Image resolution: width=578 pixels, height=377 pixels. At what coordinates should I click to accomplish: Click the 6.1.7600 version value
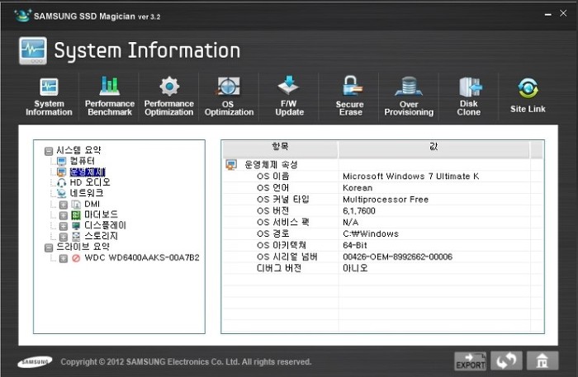(x=359, y=211)
